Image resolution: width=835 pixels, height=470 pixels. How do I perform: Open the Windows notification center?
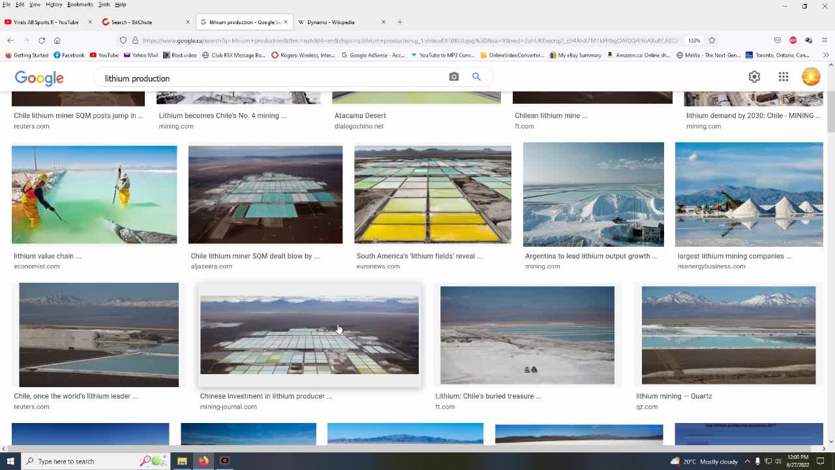(x=821, y=462)
